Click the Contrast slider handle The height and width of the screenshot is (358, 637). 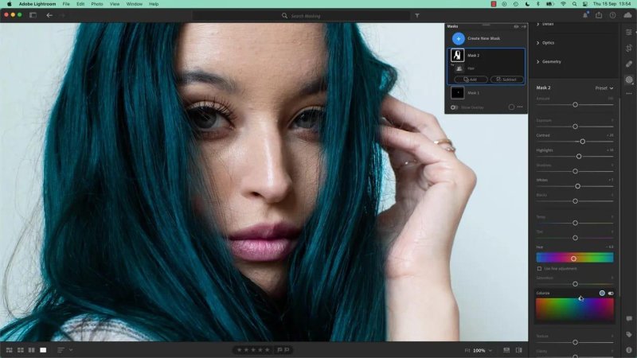(x=583, y=142)
